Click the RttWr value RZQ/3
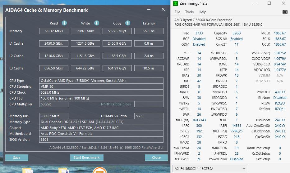The image size is (290, 173). 280,103
